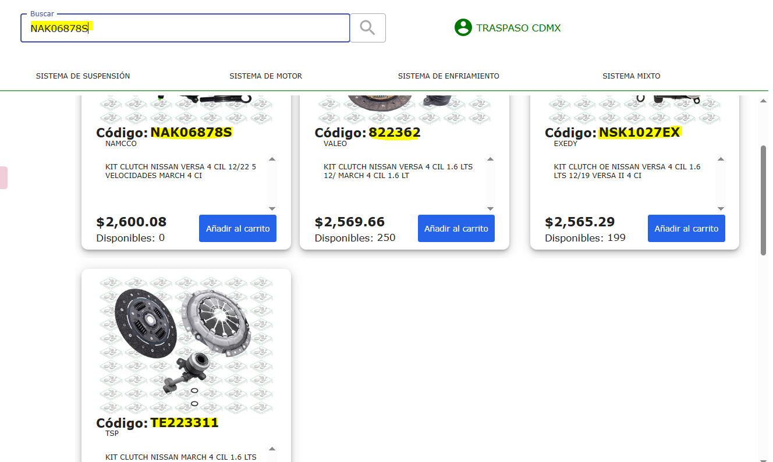The width and height of the screenshot is (773, 462).
Task: Click the pink tab on left edge
Action: point(3,177)
